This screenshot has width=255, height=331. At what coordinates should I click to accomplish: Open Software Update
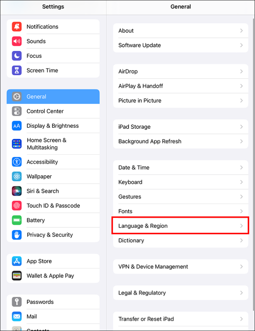pos(181,45)
